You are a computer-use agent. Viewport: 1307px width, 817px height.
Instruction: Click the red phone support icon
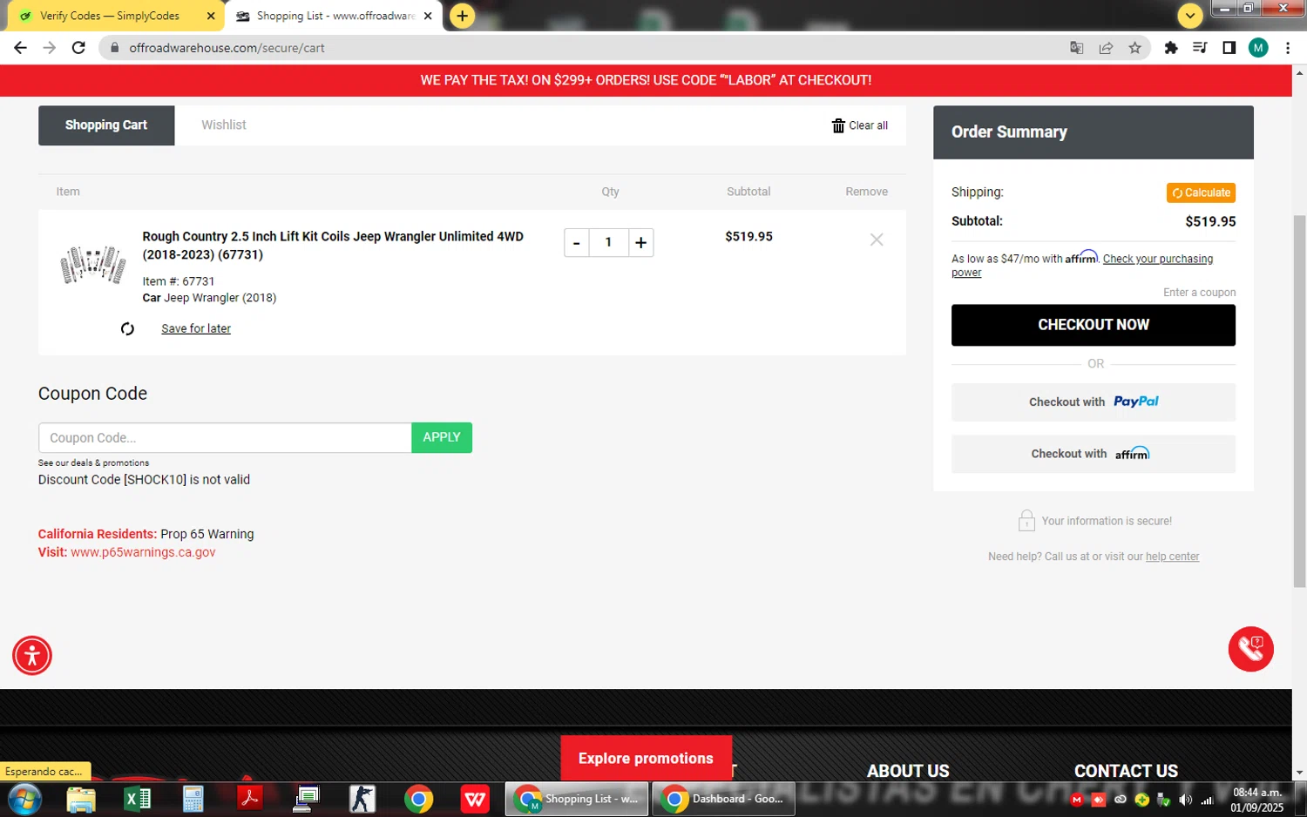(1251, 649)
